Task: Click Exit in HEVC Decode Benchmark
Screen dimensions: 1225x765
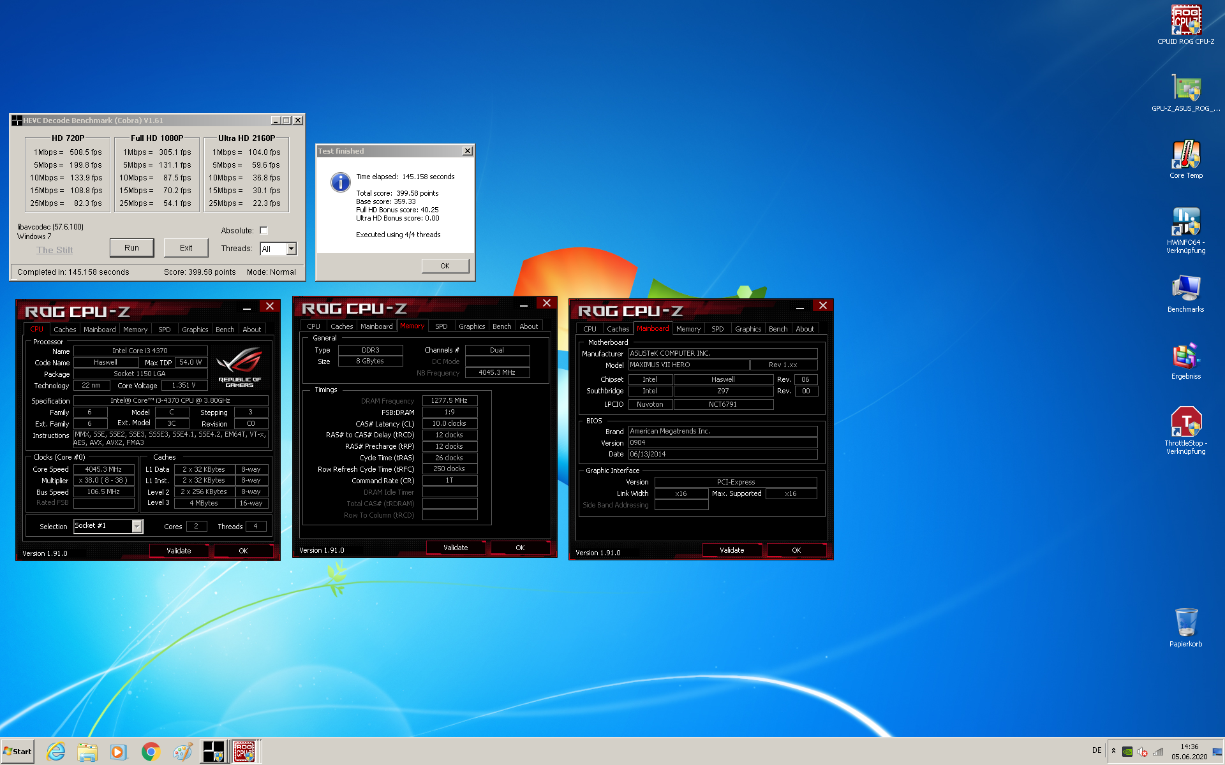Action: (x=186, y=248)
